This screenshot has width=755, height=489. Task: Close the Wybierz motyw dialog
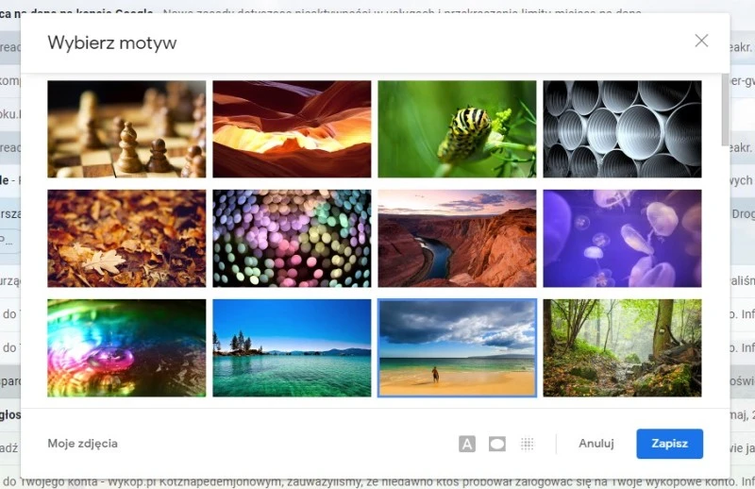[x=701, y=41]
